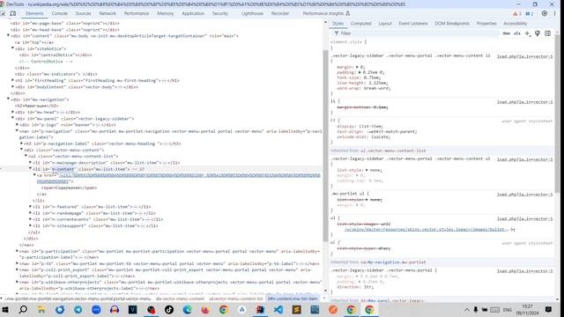The width and height of the screenshot is (564, 317).
Task: Open TikTok from the taskbar
Action: [169, 309]
